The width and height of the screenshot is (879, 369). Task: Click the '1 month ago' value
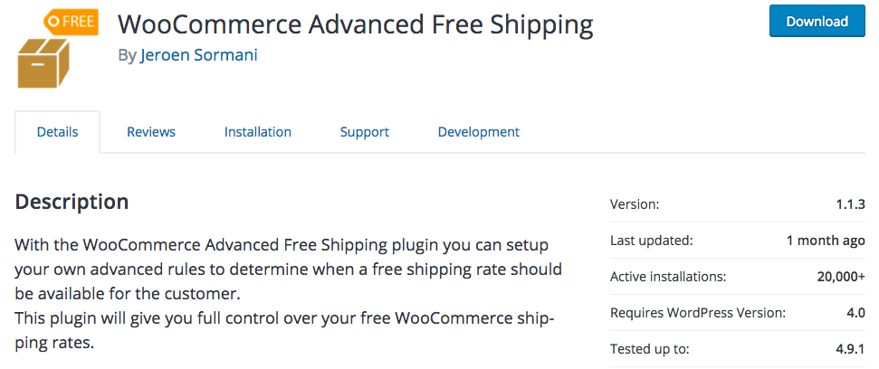tap(826, 241)
